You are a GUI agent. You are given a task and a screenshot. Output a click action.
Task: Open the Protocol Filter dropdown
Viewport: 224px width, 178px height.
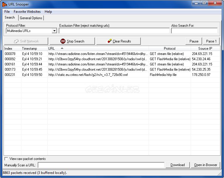54,31
